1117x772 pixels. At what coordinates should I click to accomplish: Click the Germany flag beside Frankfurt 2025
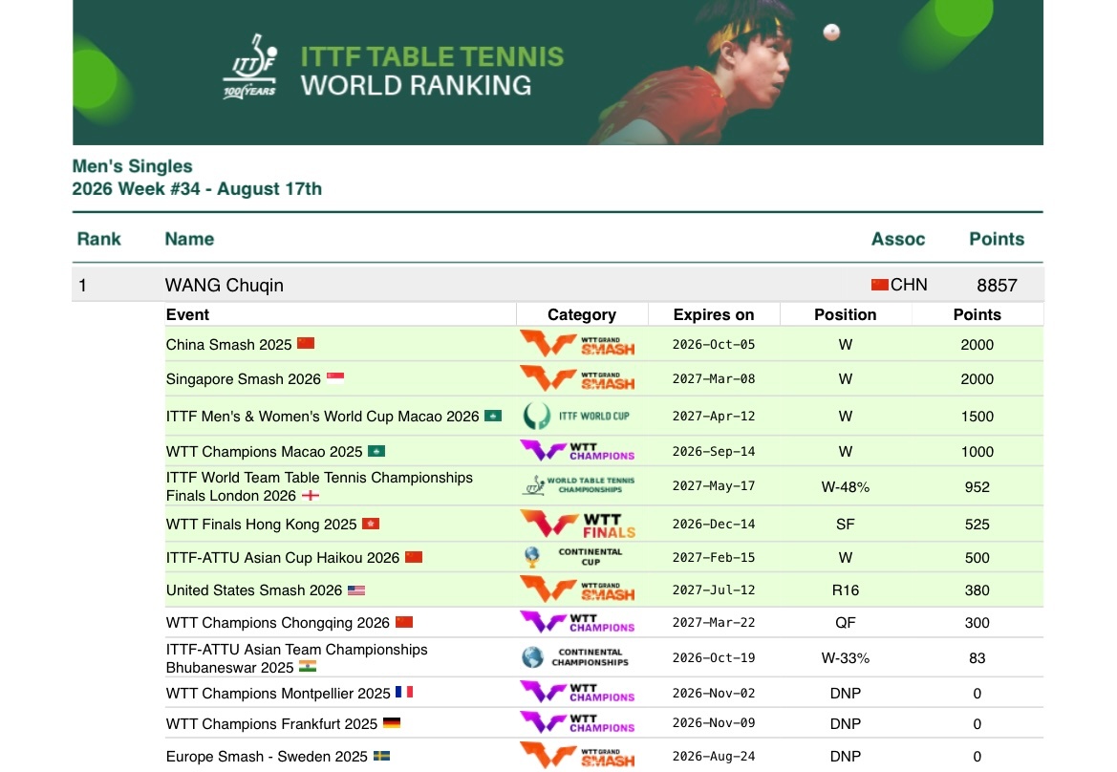[x=391, y=723]
